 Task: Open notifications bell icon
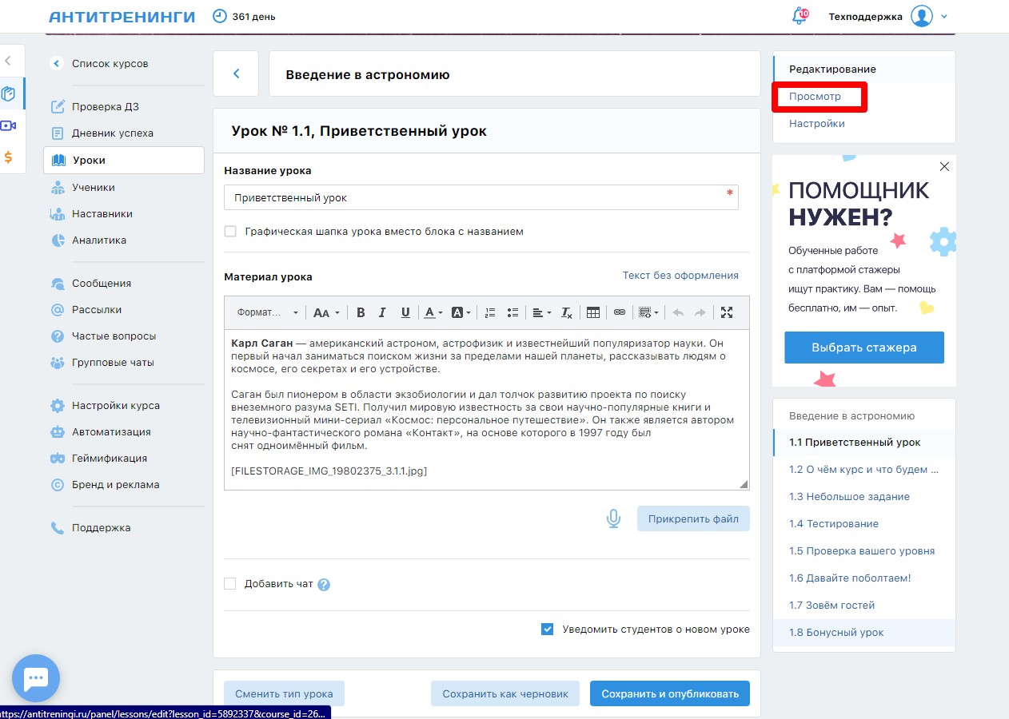point(798,17)
